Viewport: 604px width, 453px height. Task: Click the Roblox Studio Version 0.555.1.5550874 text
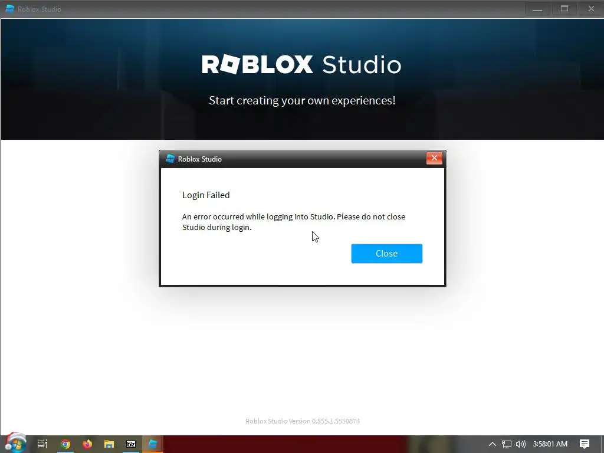[x=303, y=421]
